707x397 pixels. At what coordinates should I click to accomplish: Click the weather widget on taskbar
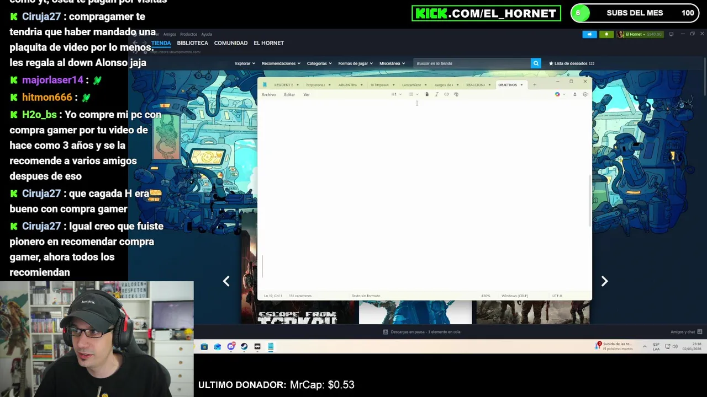[614, 346]
